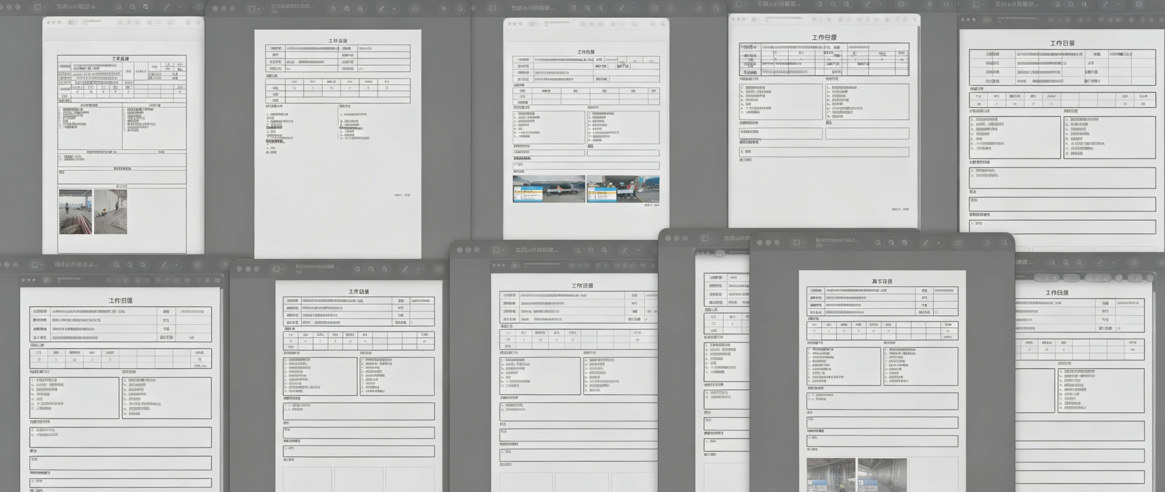Expand markup arrow in bottom-left corner Preview window
The width and height of the screenshot is (1165, 492).
tap(177, 265)
